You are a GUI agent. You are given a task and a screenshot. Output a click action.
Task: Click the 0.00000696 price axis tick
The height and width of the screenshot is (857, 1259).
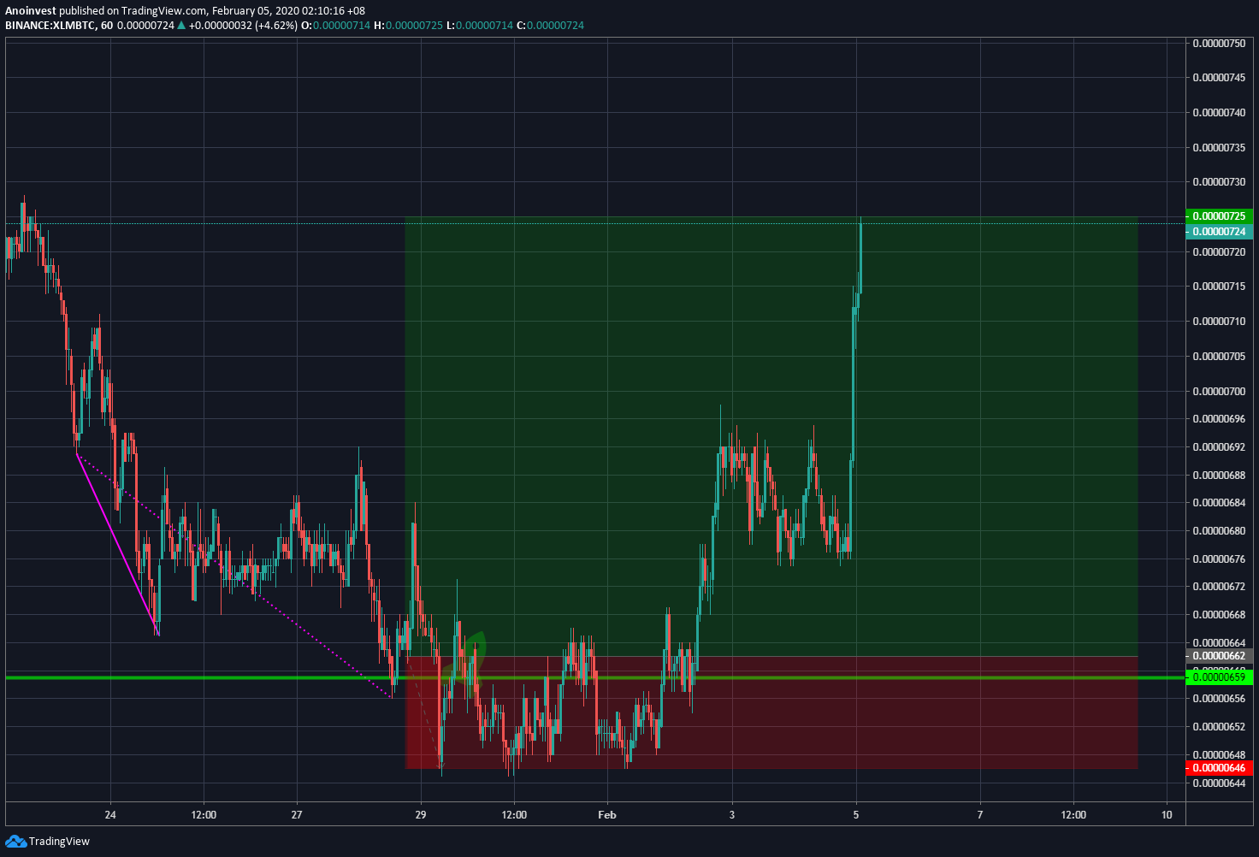(1219, 419)
